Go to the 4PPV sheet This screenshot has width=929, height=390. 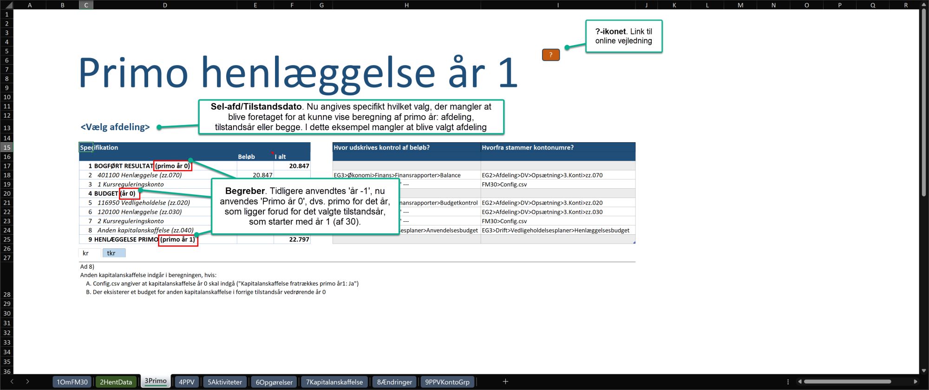point(187,382)
